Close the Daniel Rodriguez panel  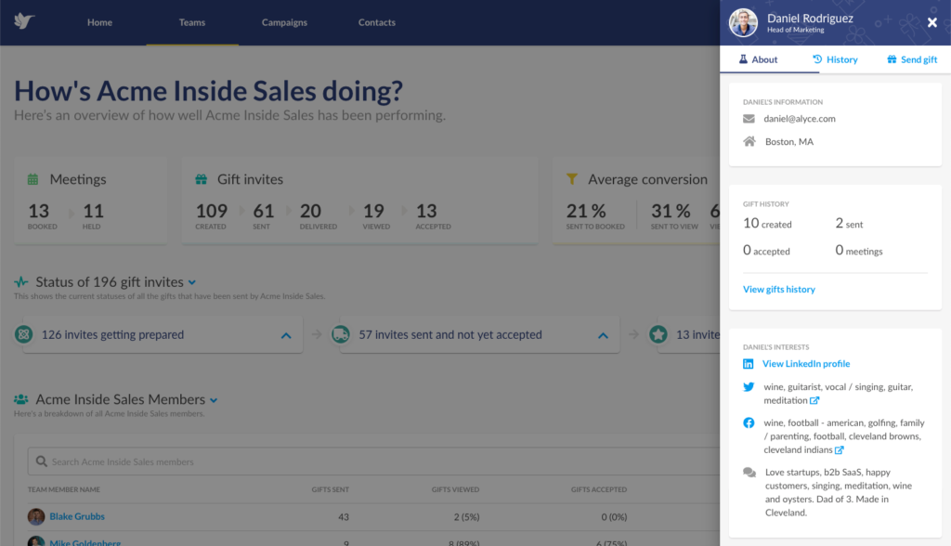932,22
